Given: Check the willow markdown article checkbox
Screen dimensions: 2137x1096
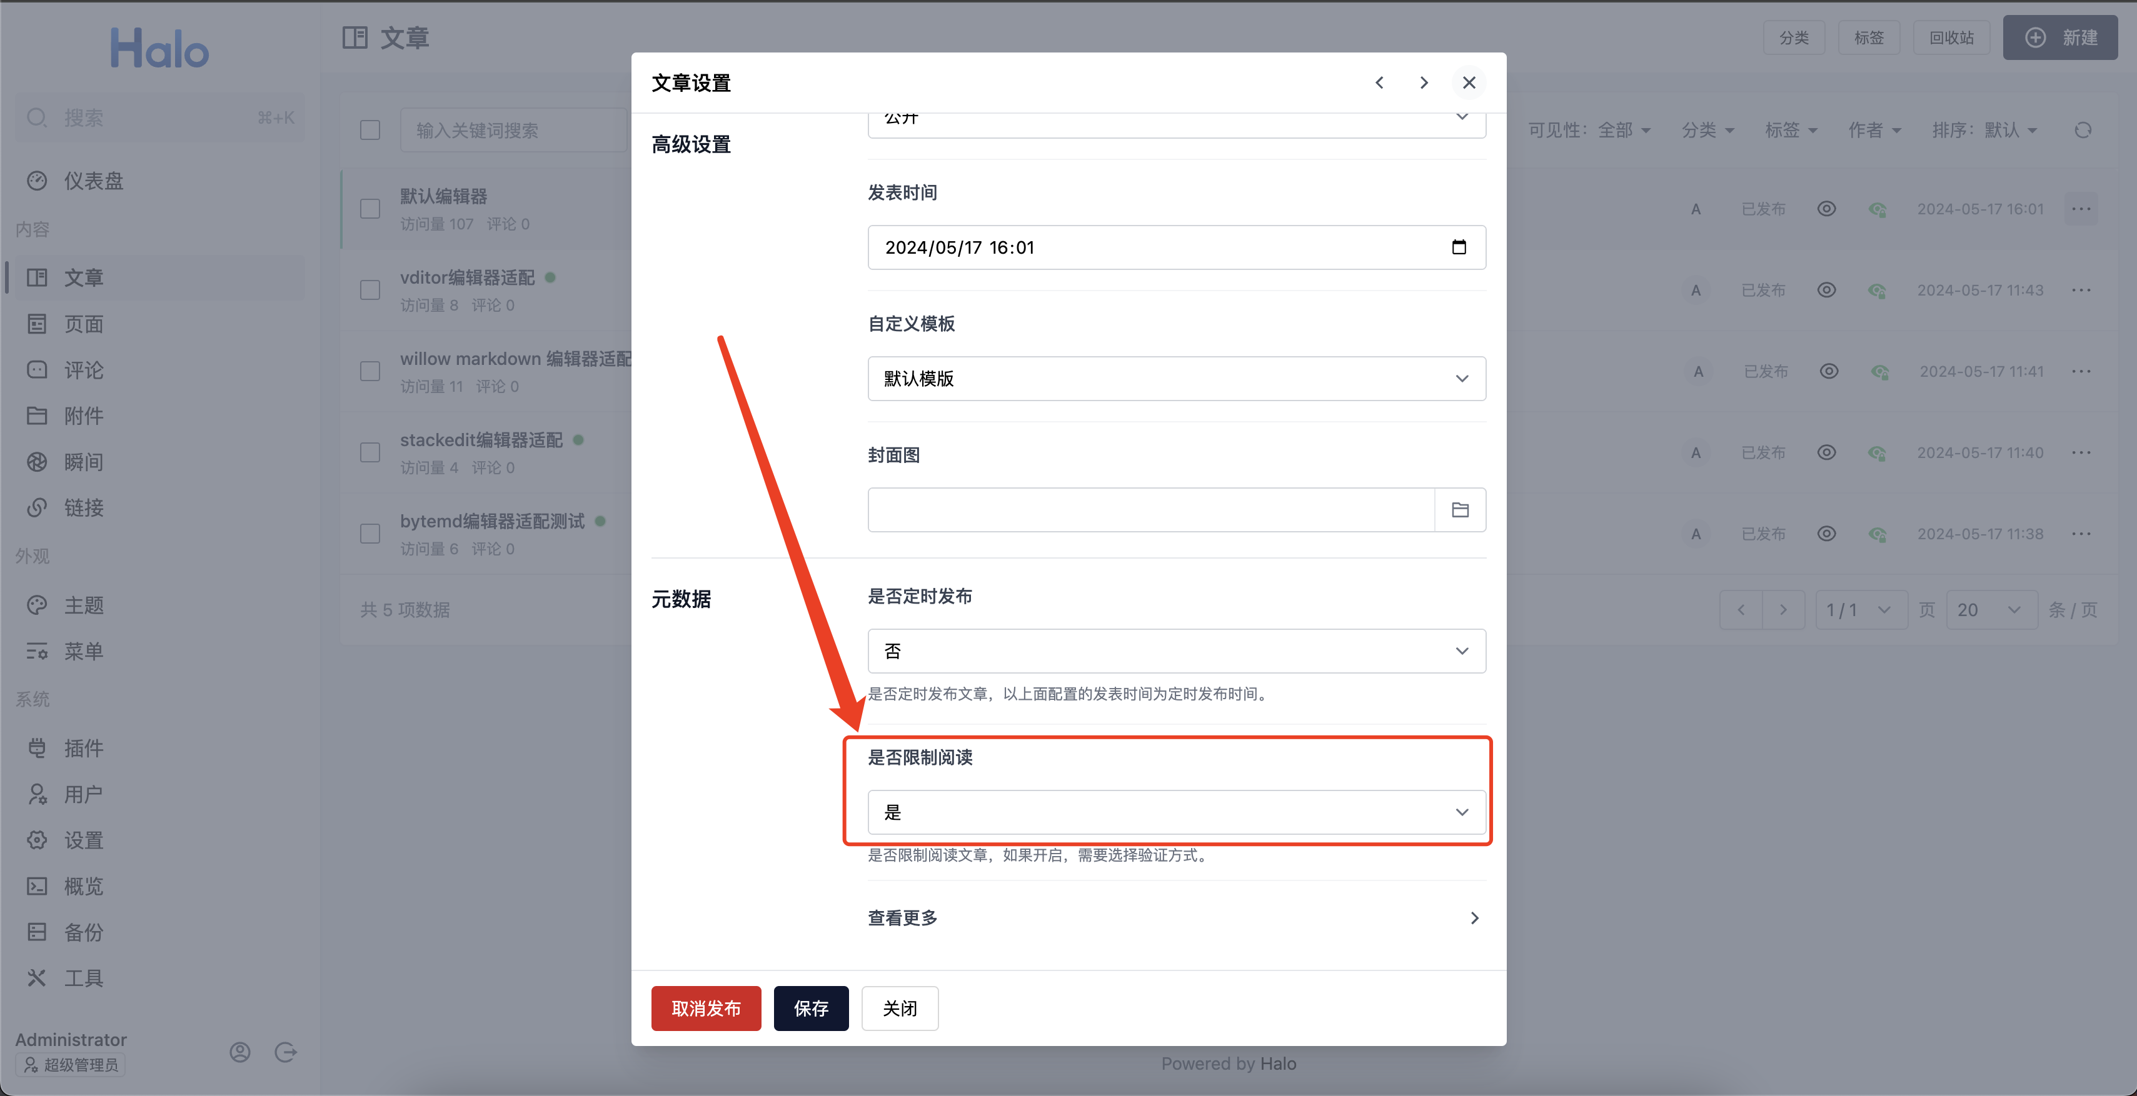Looking at the screenshot, I should [370, 371].
